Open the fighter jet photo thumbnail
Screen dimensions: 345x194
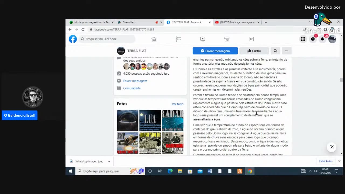[127, 143]
